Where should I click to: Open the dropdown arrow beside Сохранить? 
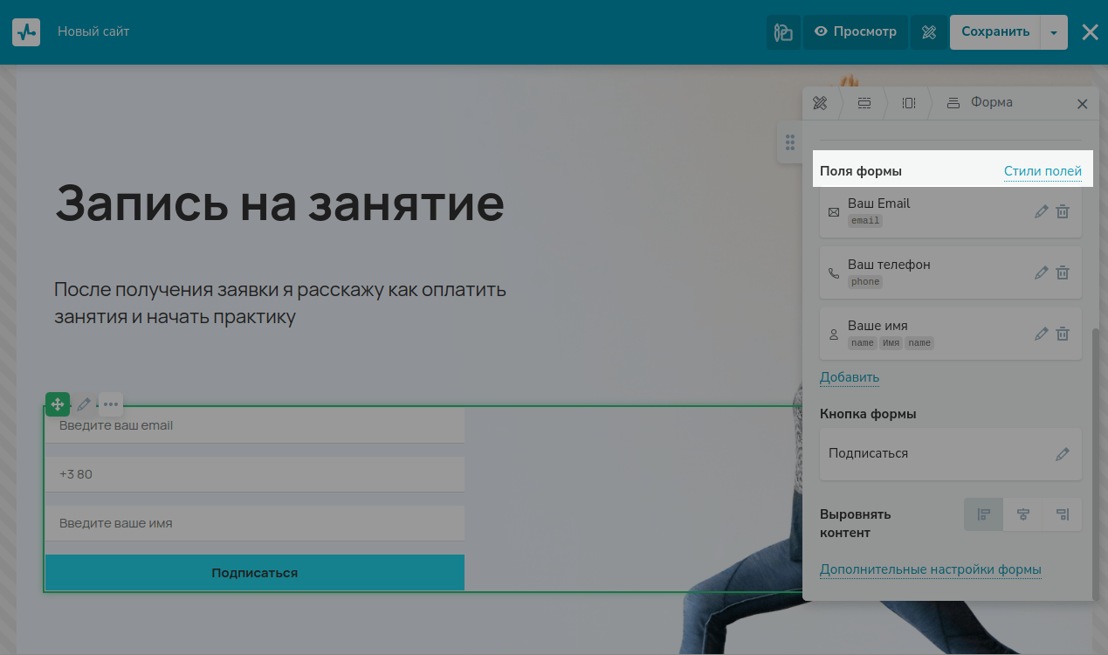(x=1054, y=32)
